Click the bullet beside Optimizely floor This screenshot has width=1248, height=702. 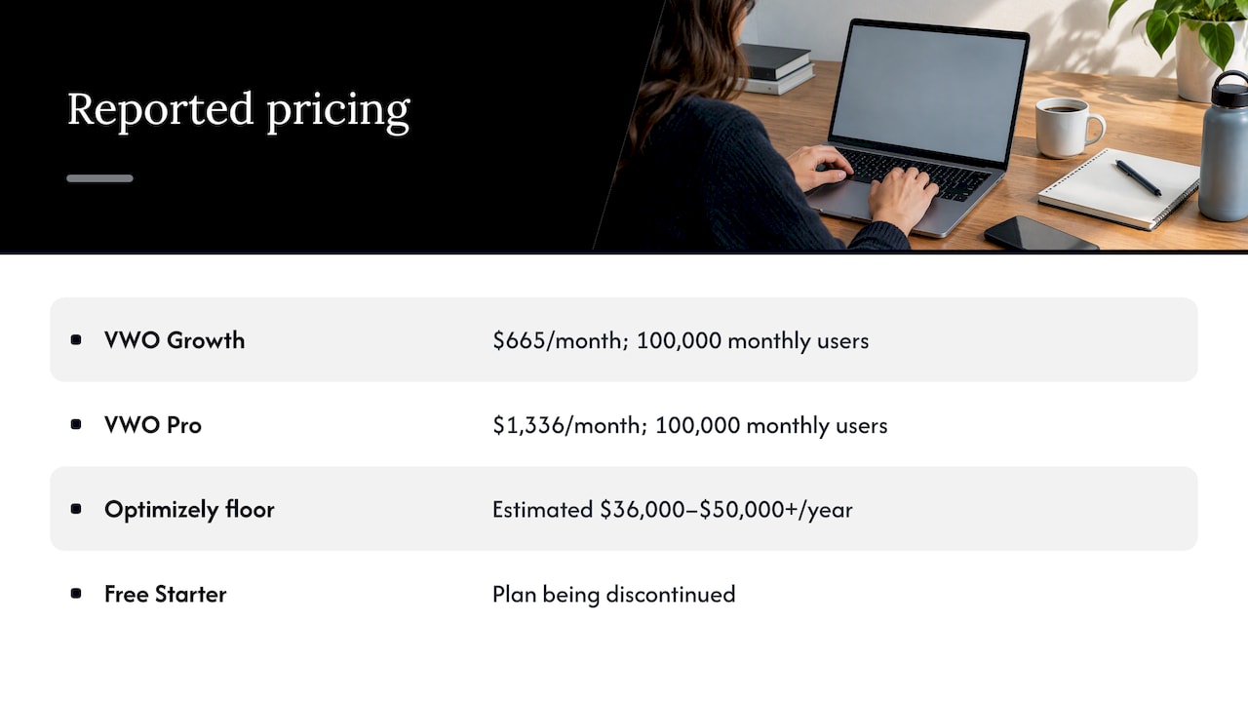coord(76,509)
